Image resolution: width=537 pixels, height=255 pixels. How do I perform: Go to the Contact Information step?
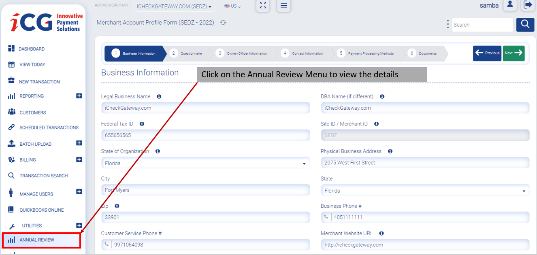pyautogui.click(x=304, y=53)
